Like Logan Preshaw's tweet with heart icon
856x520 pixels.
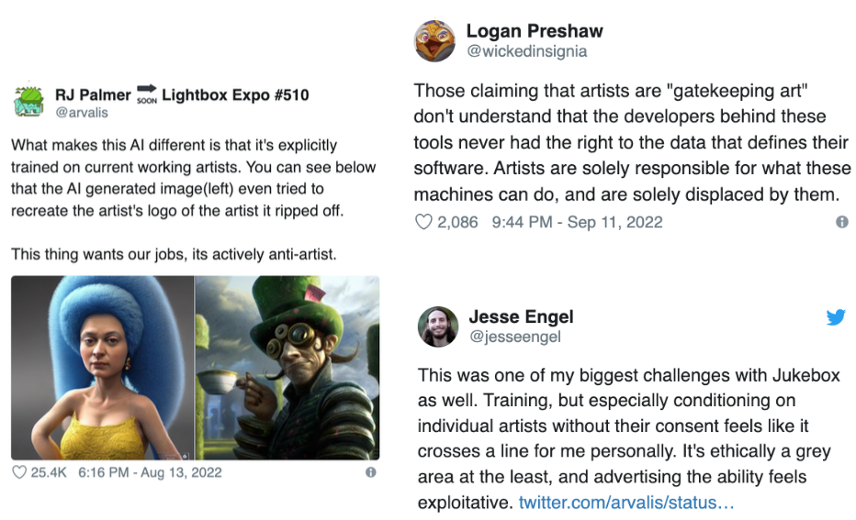423,222
